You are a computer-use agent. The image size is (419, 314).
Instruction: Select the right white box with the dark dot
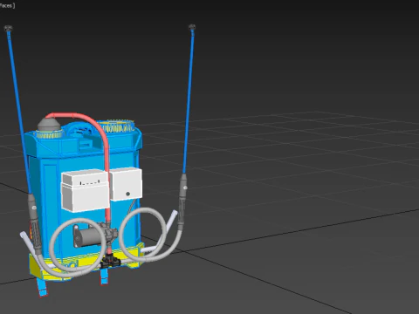tap(126, 184)
